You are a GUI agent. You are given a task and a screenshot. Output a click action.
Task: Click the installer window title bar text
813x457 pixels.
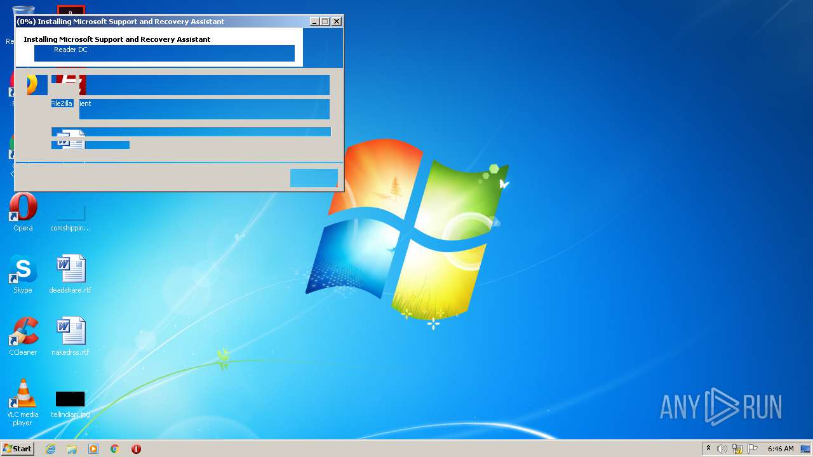coord(121,22)
